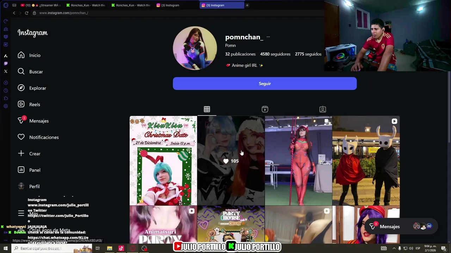Open the Explorar compass icon
451x253 pixels.
[21, 88]
